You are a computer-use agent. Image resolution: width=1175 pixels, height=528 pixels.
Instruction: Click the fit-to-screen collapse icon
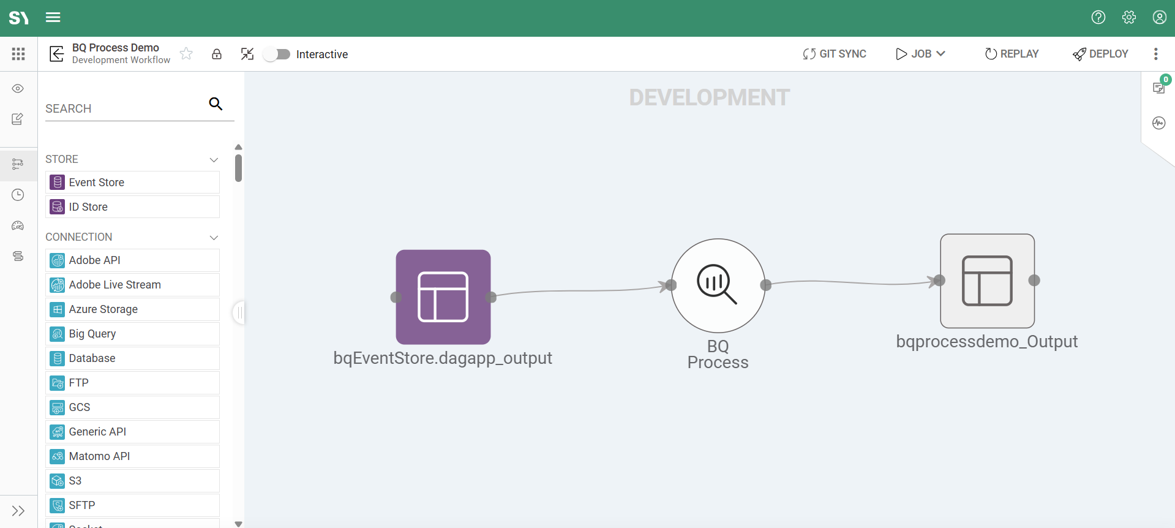pyautogui.click(x=247, y=54)
